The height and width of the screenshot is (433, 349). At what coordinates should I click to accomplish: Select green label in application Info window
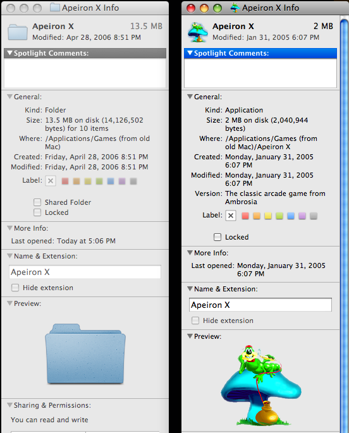(279, 216)
